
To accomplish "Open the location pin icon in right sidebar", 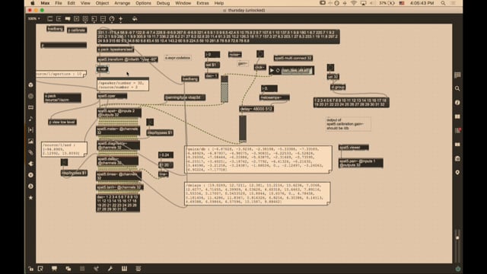I will [457, 173].
